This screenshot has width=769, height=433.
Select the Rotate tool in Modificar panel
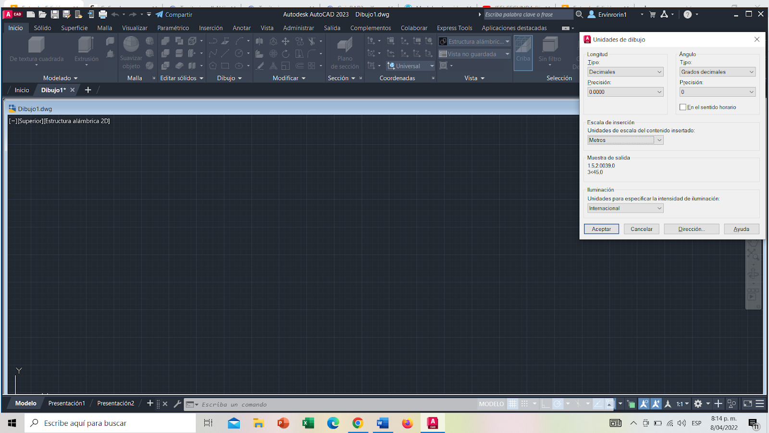(x=285, y=53)
